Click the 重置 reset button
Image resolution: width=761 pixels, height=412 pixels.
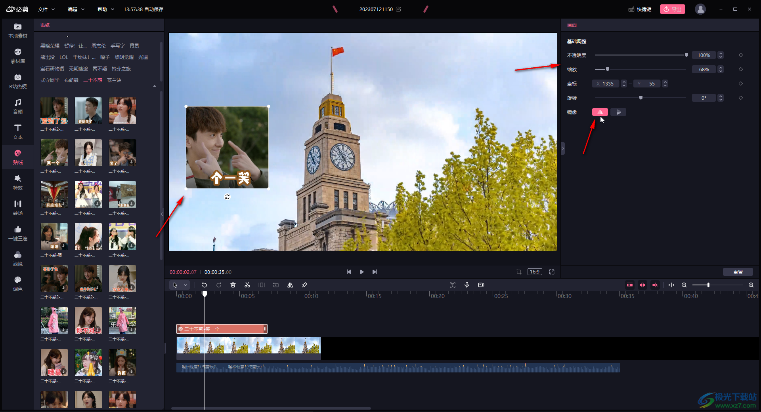(738, 272)
